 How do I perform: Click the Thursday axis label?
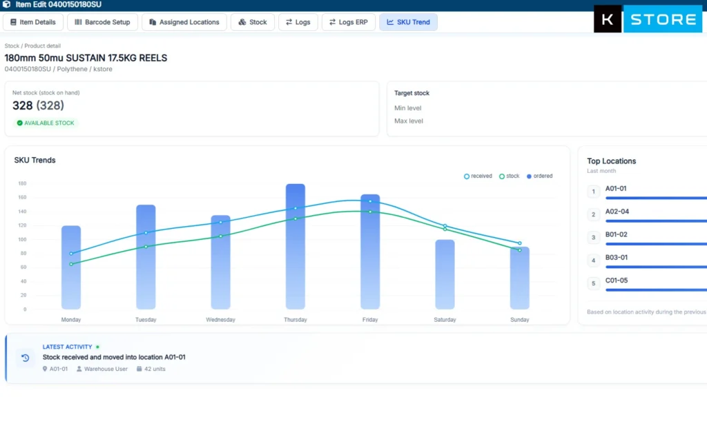pyautogui.click(x=296, y=320)
